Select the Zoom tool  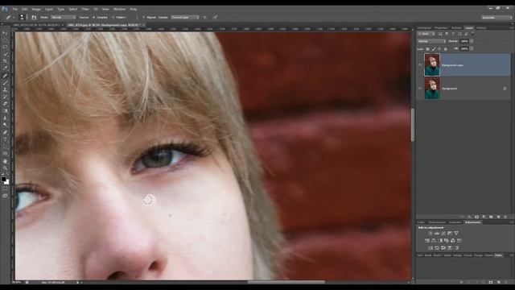tap(5, 168)
